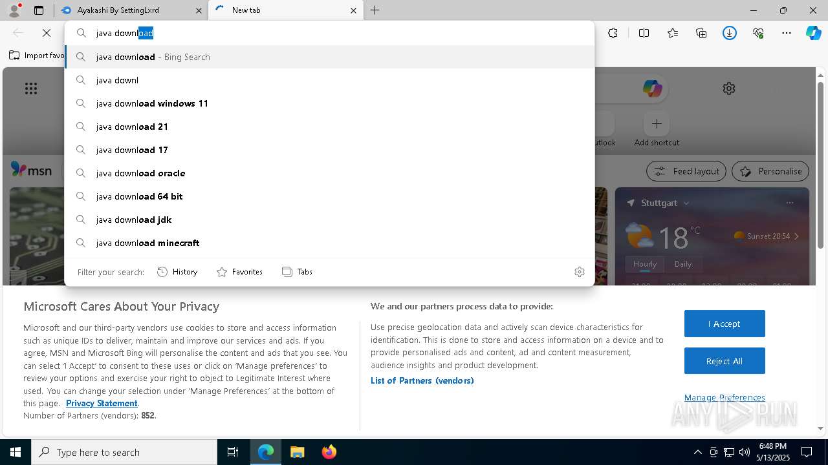828x465 pixels.
Task: Select the 'java downl' suggestion
Action: click(x=330, y=80)
